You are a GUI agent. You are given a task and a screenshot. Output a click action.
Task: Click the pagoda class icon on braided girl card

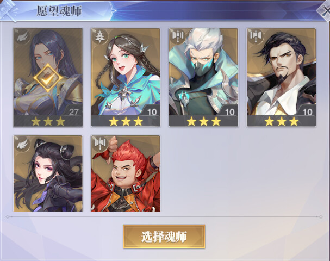pos(98,36)
